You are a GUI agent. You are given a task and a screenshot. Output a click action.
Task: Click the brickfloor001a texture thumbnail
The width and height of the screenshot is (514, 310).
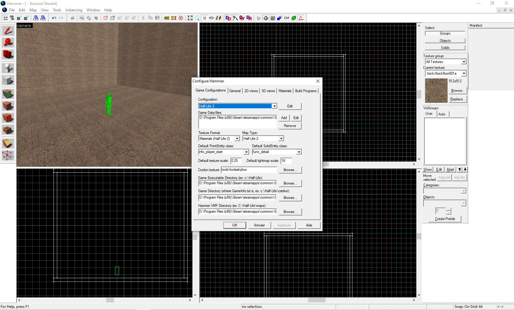coord(436,91)
